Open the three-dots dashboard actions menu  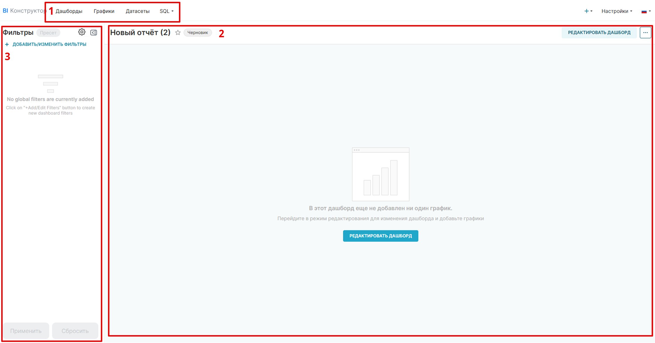coord(645,32)
